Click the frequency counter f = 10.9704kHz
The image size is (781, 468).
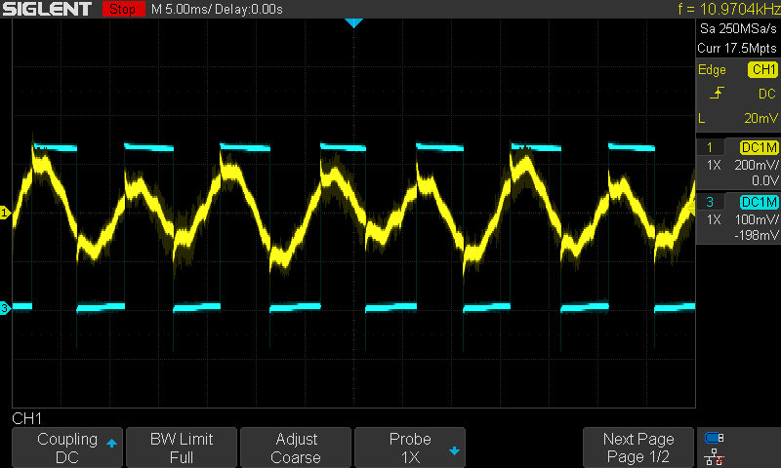pyautogui.click(x=728, y=9)
